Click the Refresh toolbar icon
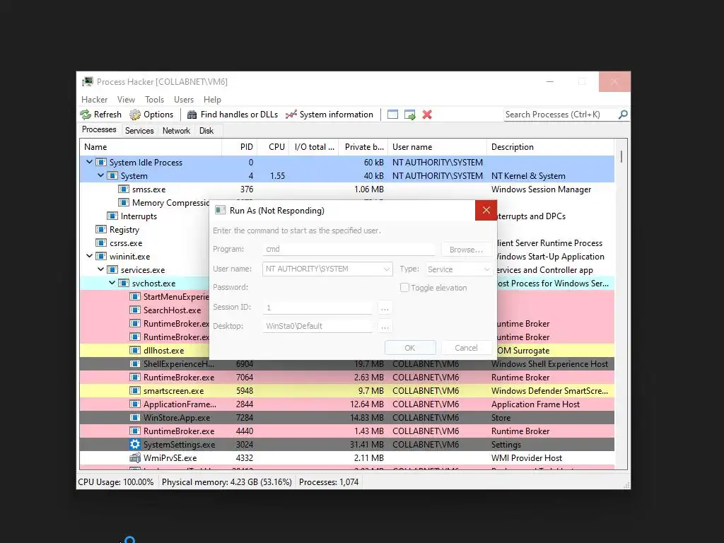 (x=86, y=115)
